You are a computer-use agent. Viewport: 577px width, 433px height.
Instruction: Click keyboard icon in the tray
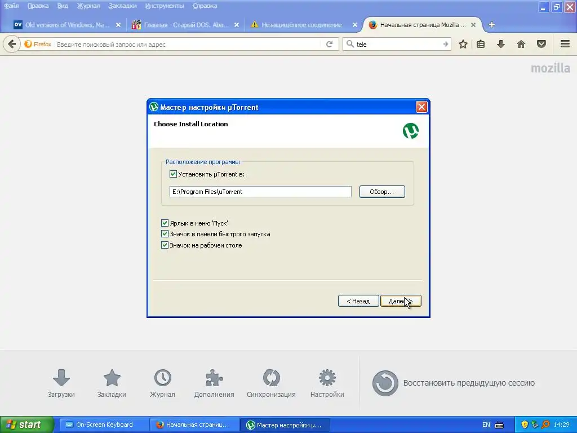[499, 425]
